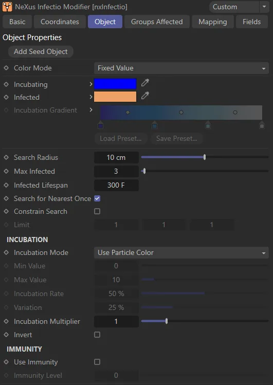Click the orange Infected color swatch
273x385 pixels.
coord(115,97)
